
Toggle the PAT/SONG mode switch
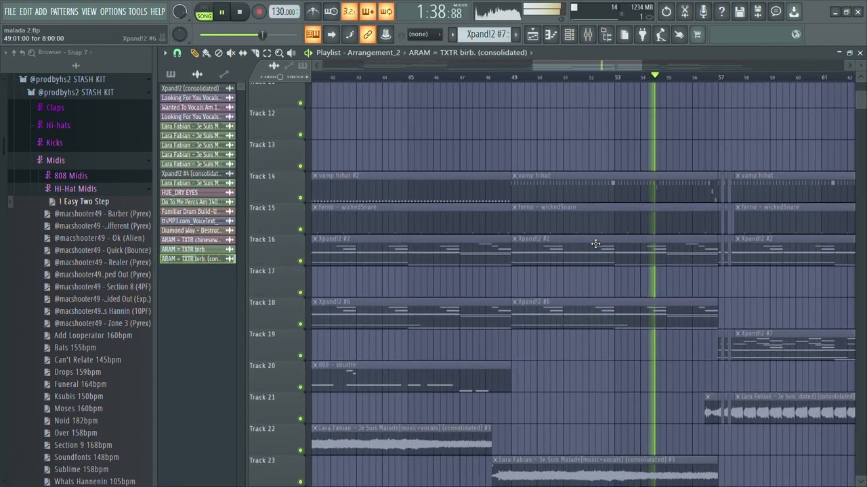pos(204,12)
